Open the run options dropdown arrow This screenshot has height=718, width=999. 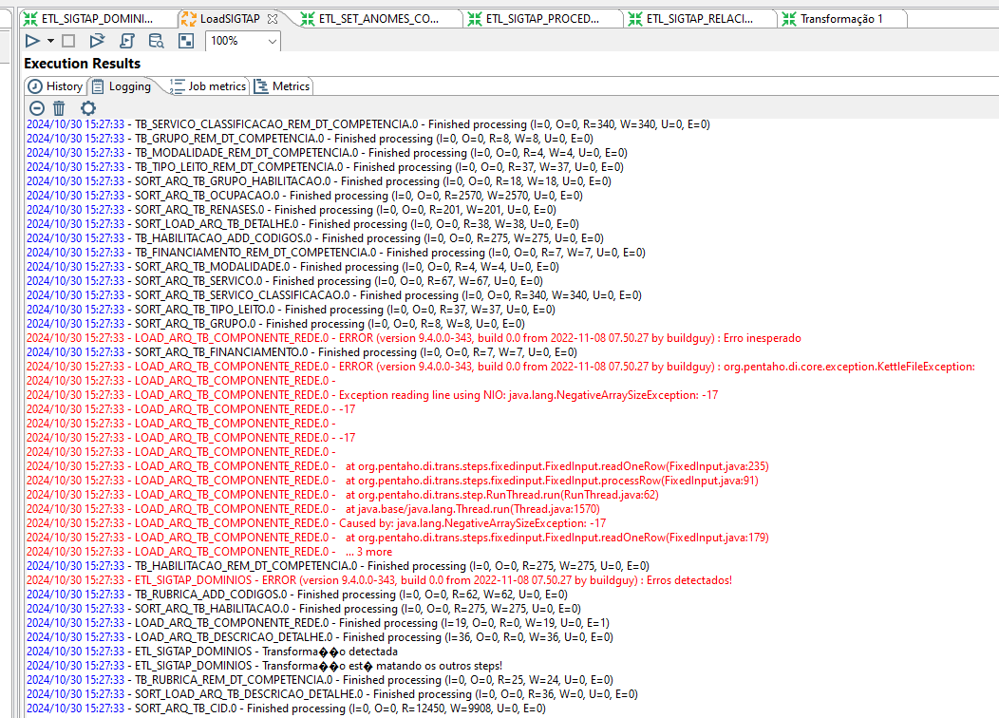(x=50, y=41)
